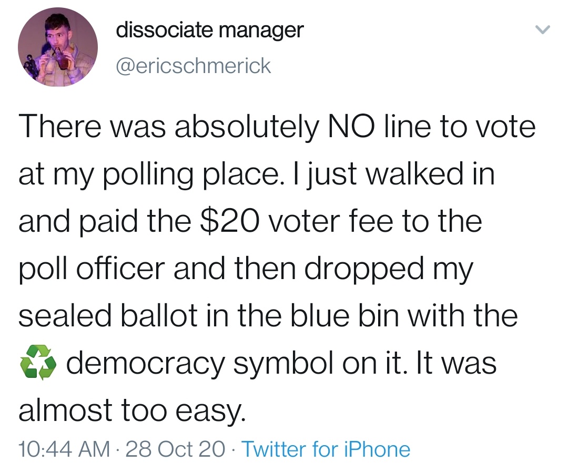The width and height of the screenshot is (568, 473).
Task: Click the 28 Oct 20 date
Action: coord(175,449)
